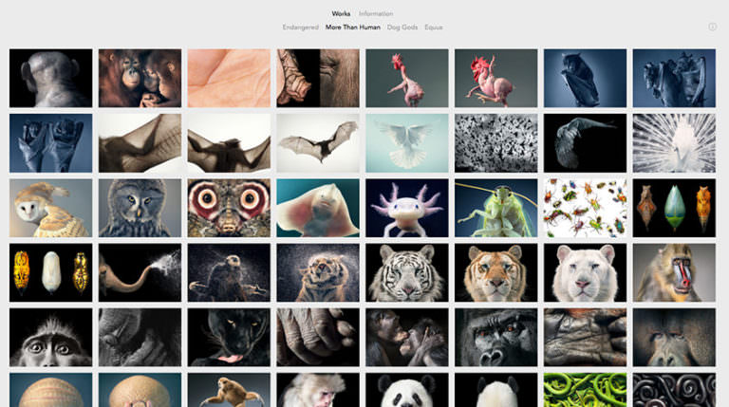Viewport: 729px width, 407px height.
Task: Open the pink skin close-up photo
Action: point(229,78)
